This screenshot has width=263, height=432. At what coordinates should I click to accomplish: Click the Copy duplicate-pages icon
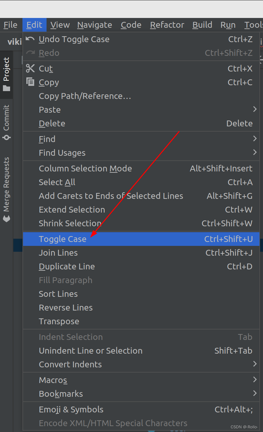point(30,82)
